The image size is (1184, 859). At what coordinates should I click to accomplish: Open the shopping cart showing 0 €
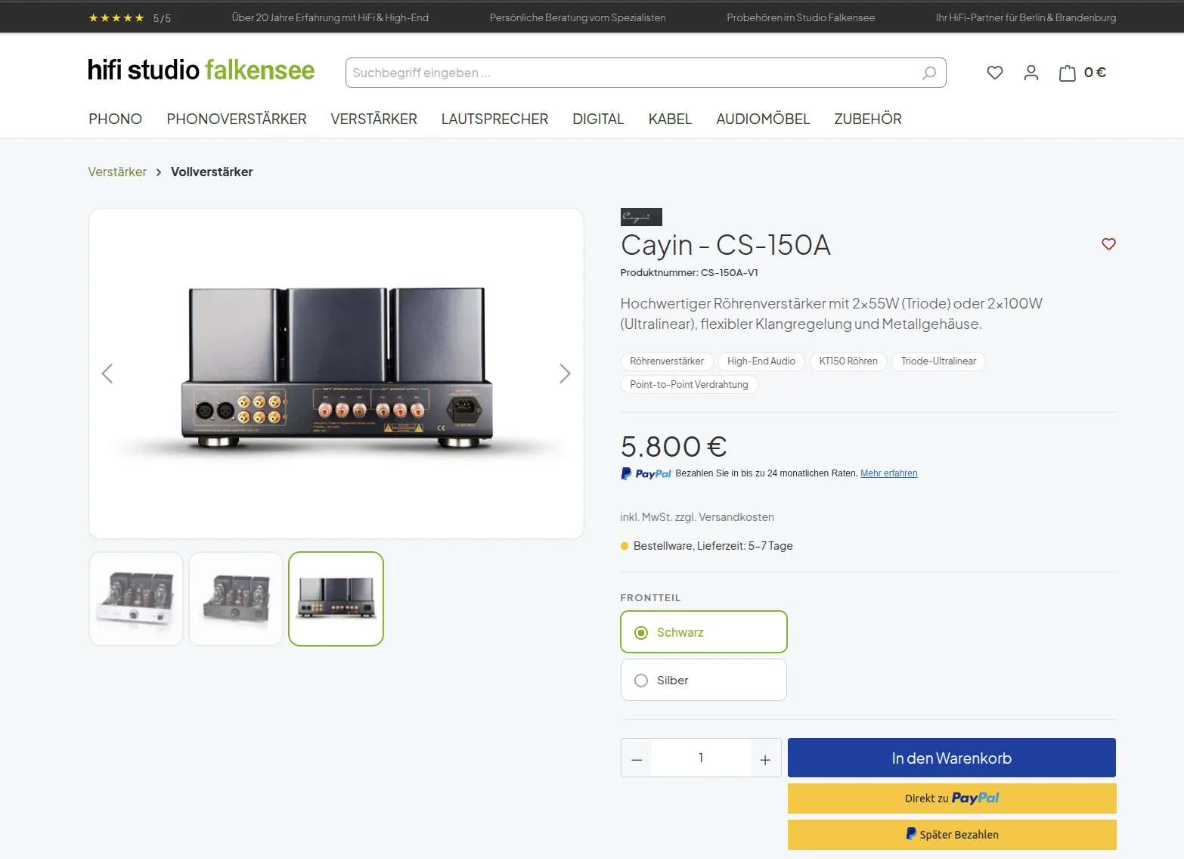pos(1083,73)
